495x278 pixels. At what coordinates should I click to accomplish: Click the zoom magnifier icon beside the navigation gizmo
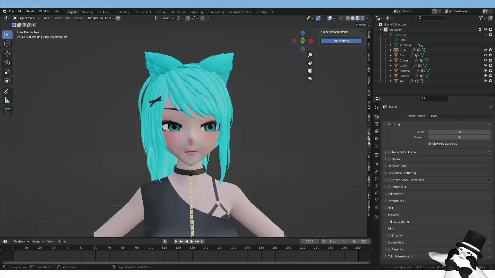point(310,55)
